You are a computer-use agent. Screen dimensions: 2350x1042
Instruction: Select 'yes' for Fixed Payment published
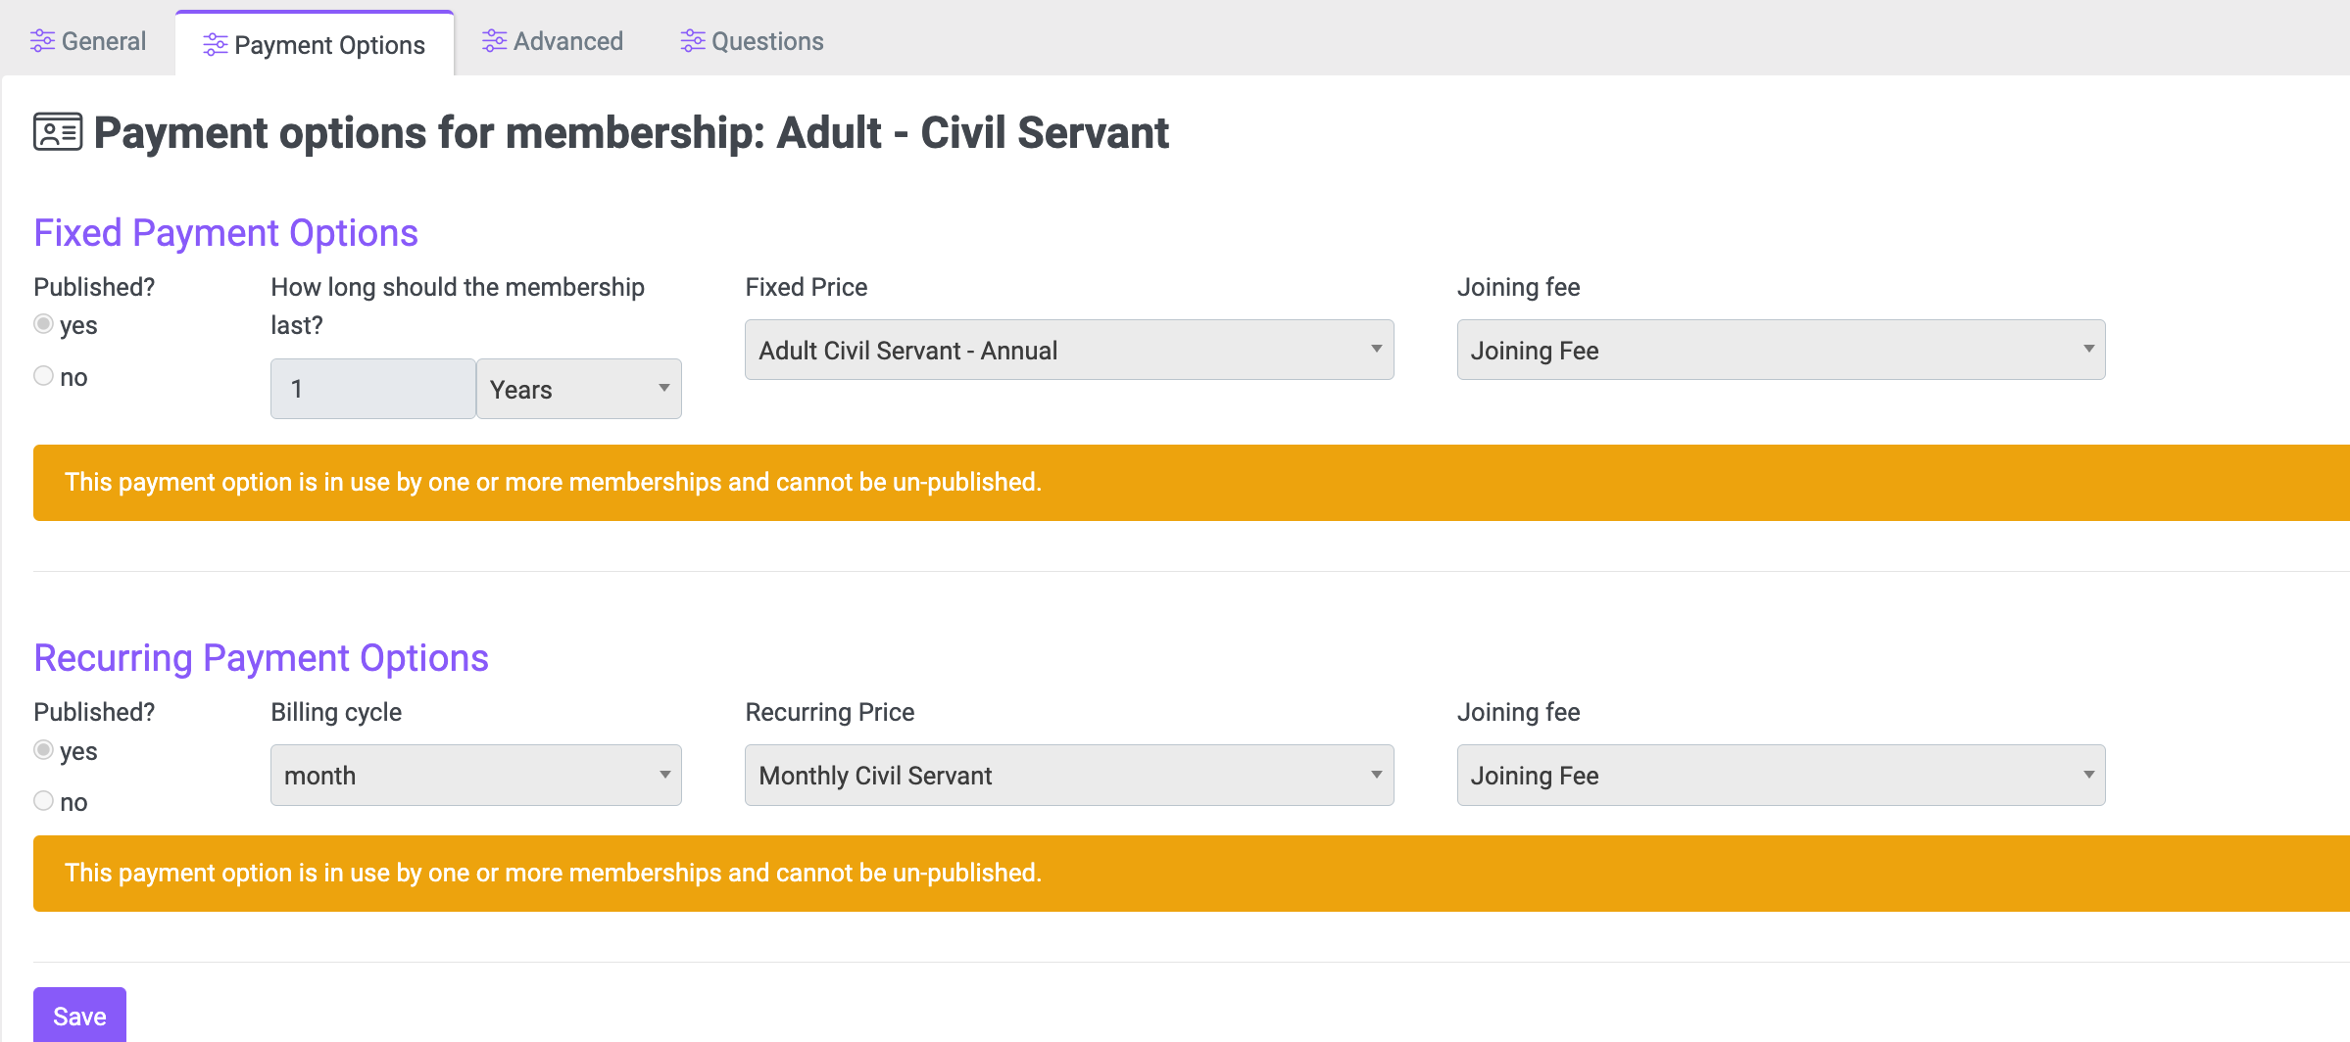(43, 324)
